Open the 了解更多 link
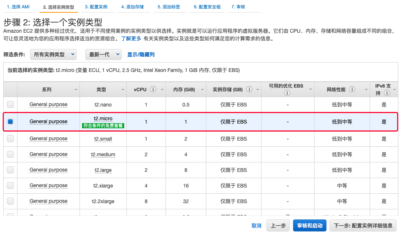Screen dimensions: 402x234 point(131,39)
